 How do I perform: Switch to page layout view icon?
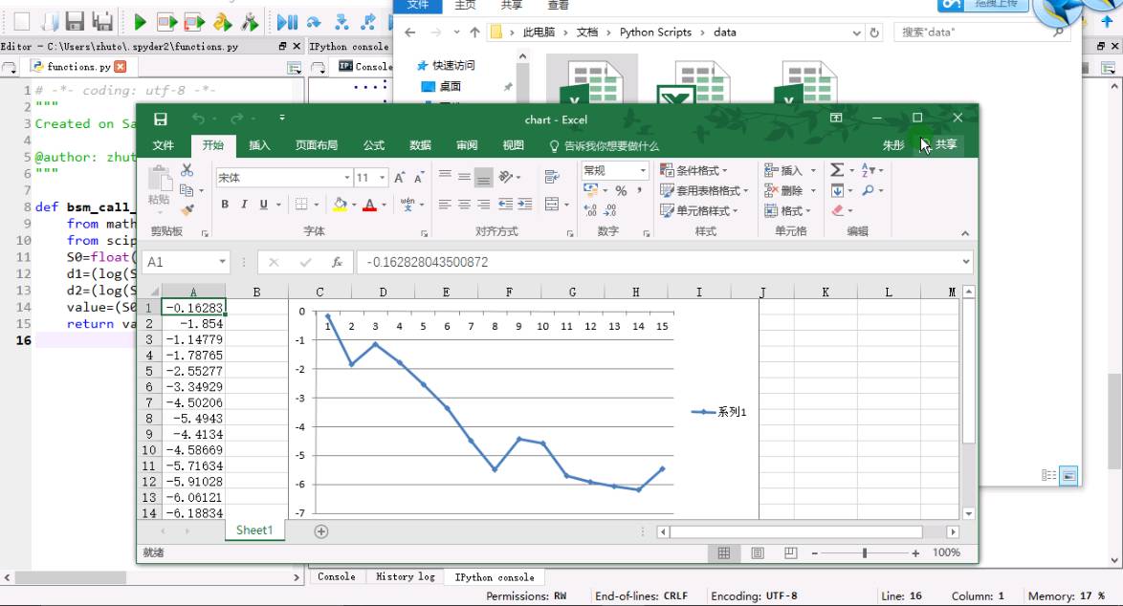758,553
